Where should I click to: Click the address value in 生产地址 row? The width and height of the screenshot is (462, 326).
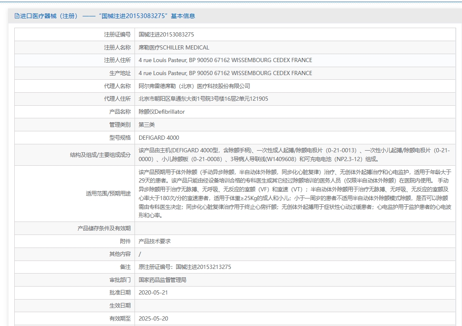coord(225,73)
